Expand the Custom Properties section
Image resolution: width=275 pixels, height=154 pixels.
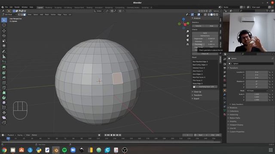point(237,132)
